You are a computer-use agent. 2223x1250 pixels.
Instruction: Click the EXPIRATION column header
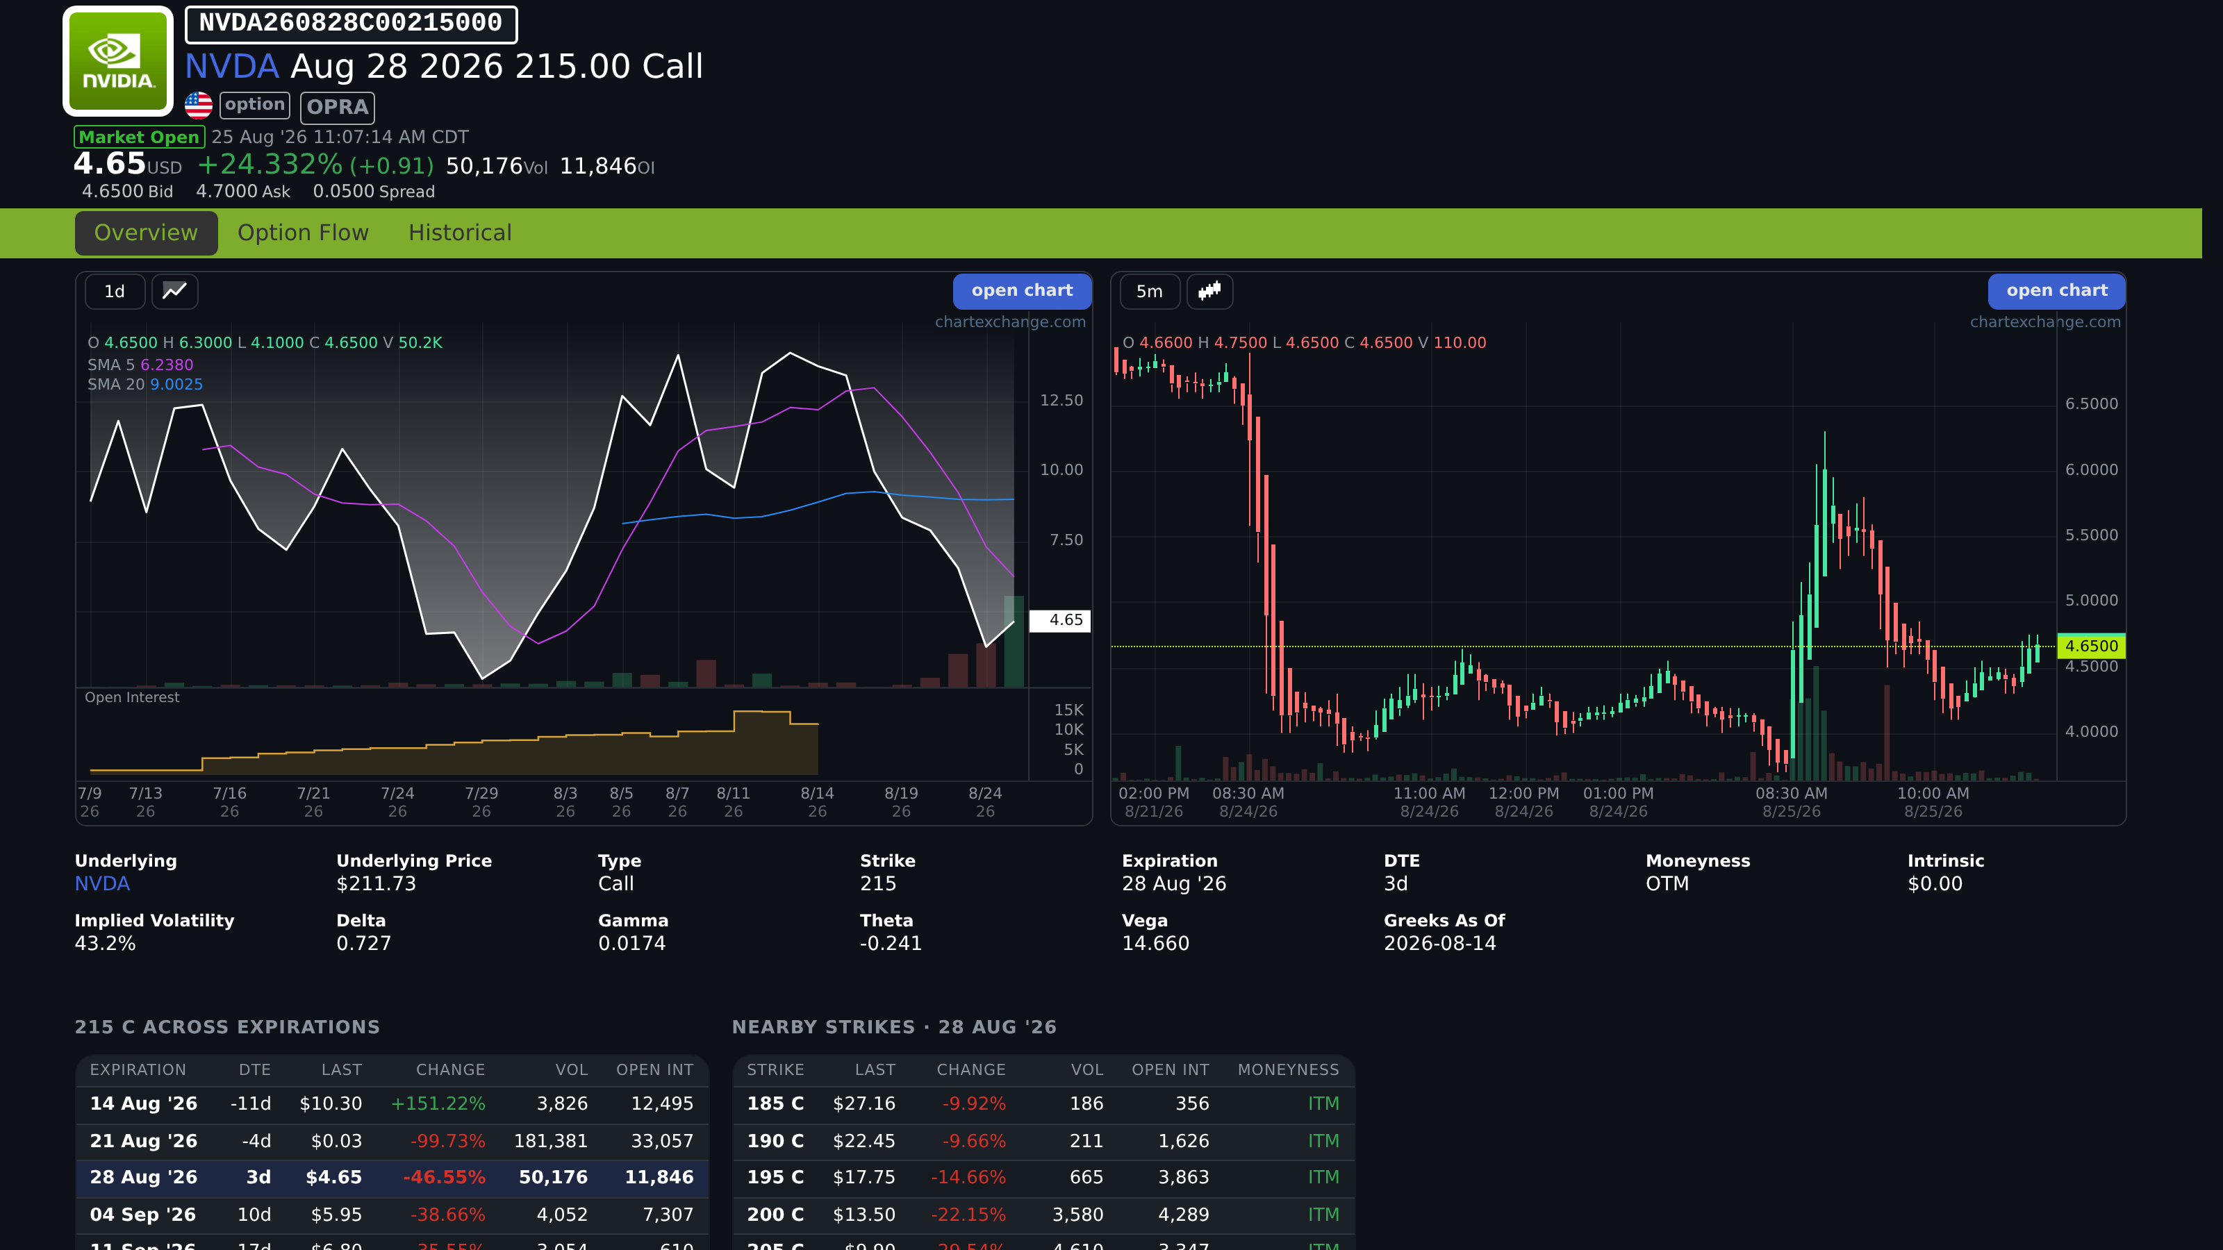pyautogui.click(x=138, y=1069)
